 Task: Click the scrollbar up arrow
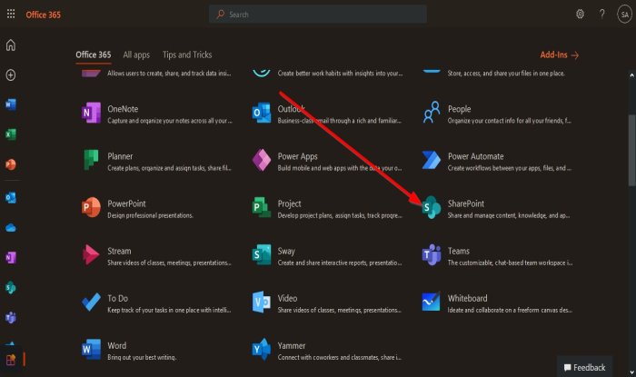point(631,75)
